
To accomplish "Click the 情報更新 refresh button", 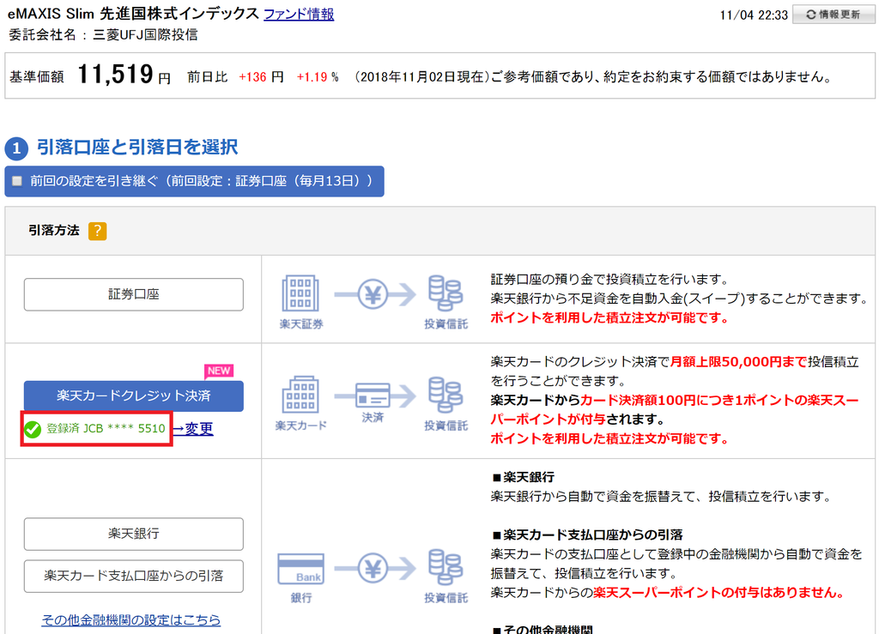I will tap(833, 15).
